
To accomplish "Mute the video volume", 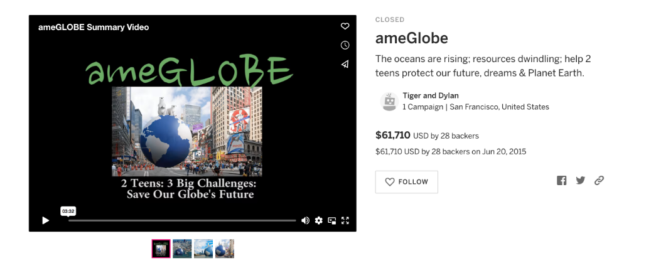I will [x=305, y=220].
